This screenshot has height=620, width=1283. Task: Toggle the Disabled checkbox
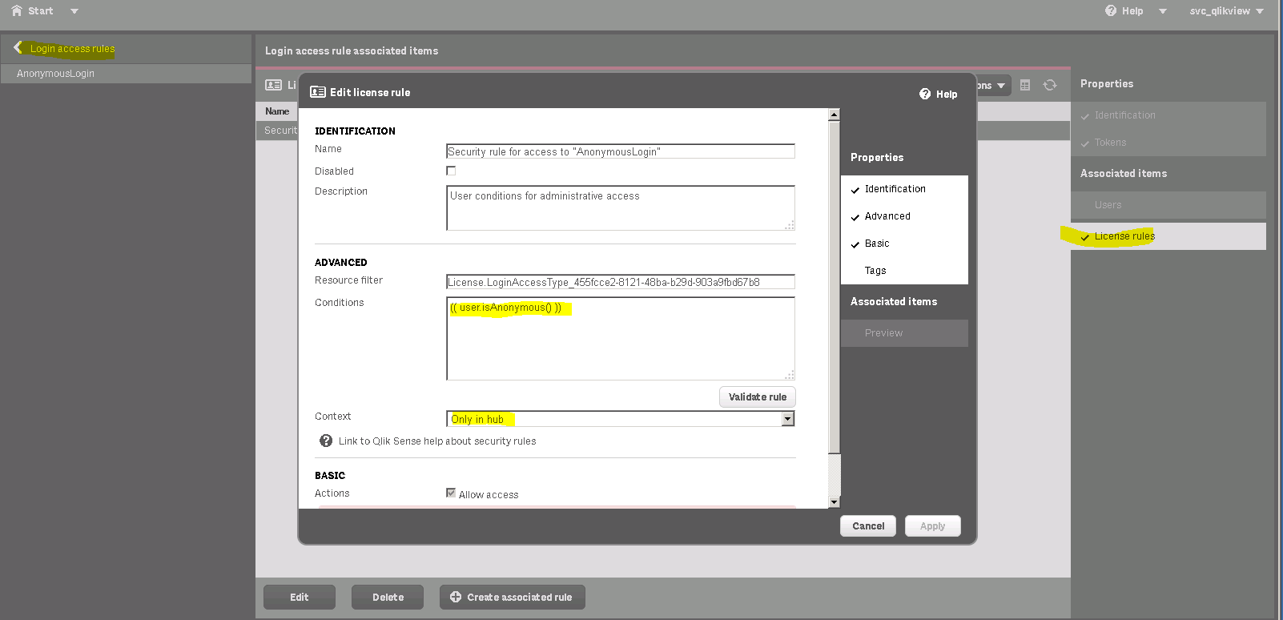point(451,171)
